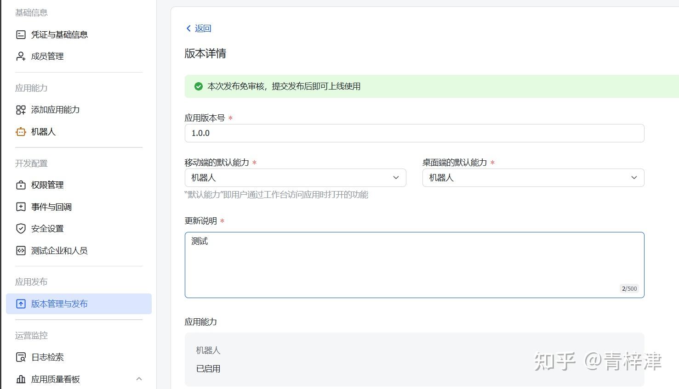Focus the 应用版本号 input field

[414, 133]
